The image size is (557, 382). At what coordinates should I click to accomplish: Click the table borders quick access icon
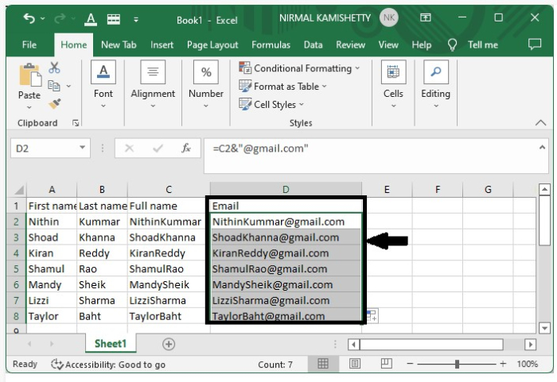[114, 19]
